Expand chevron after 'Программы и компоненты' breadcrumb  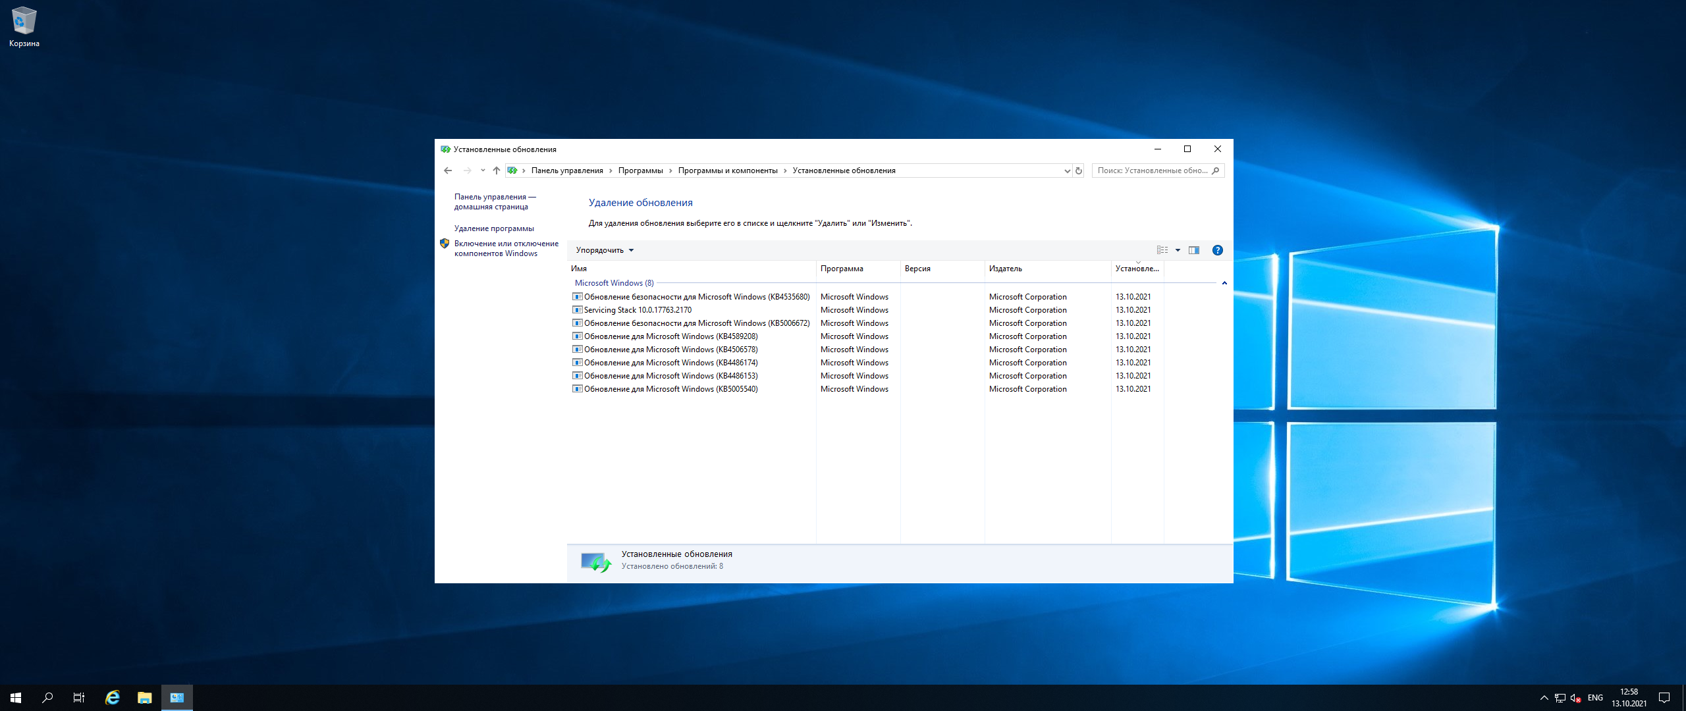click(785, 171)
